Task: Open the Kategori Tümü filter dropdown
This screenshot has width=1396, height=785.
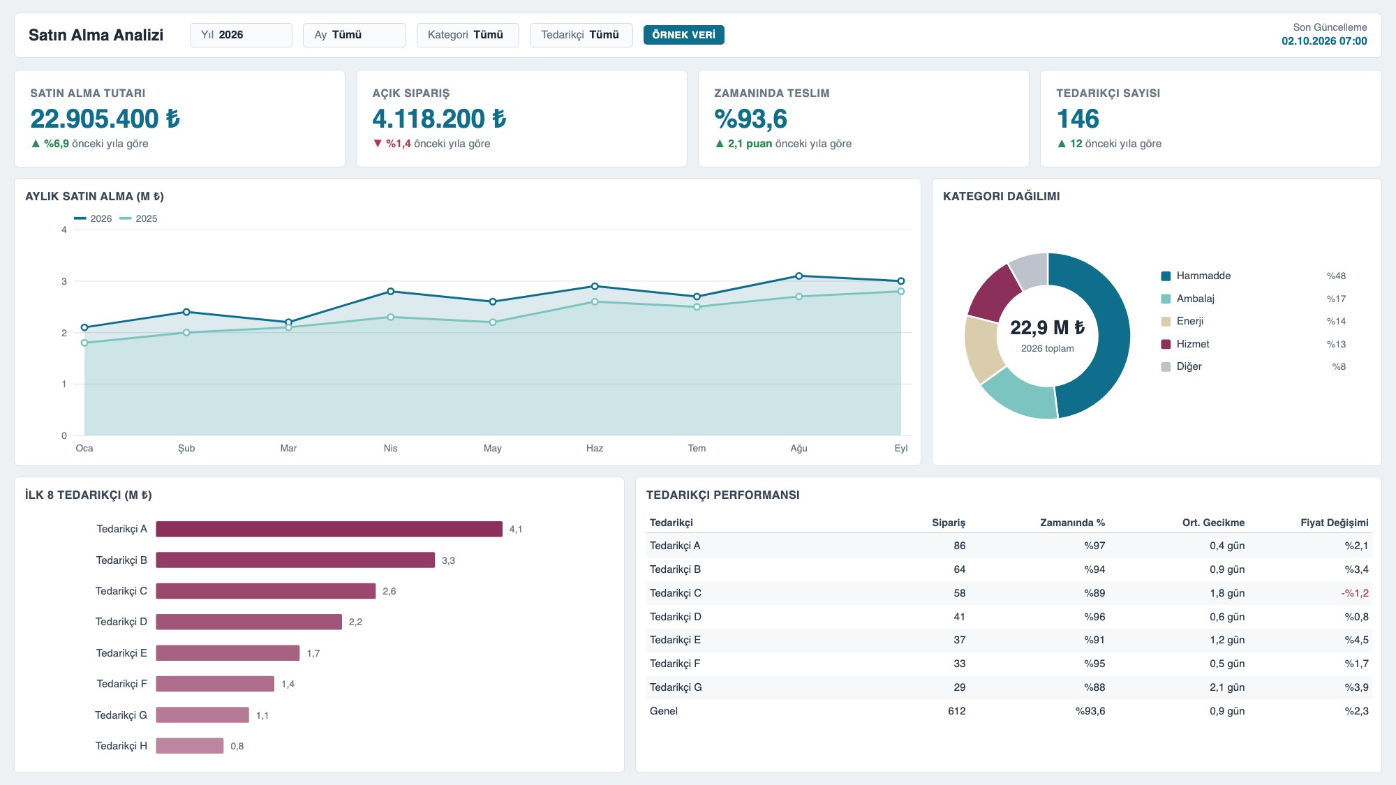Action: (x=468, y=35)
